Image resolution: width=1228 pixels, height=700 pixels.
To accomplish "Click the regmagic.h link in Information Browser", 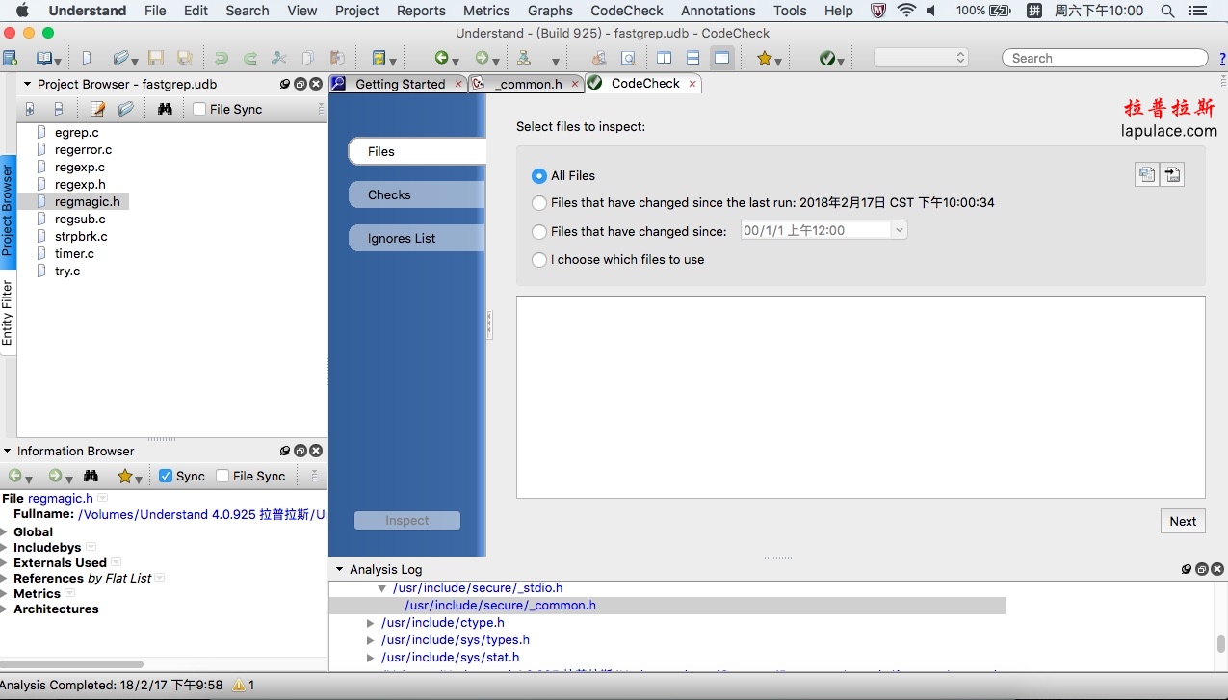I will tap(61, 498).
